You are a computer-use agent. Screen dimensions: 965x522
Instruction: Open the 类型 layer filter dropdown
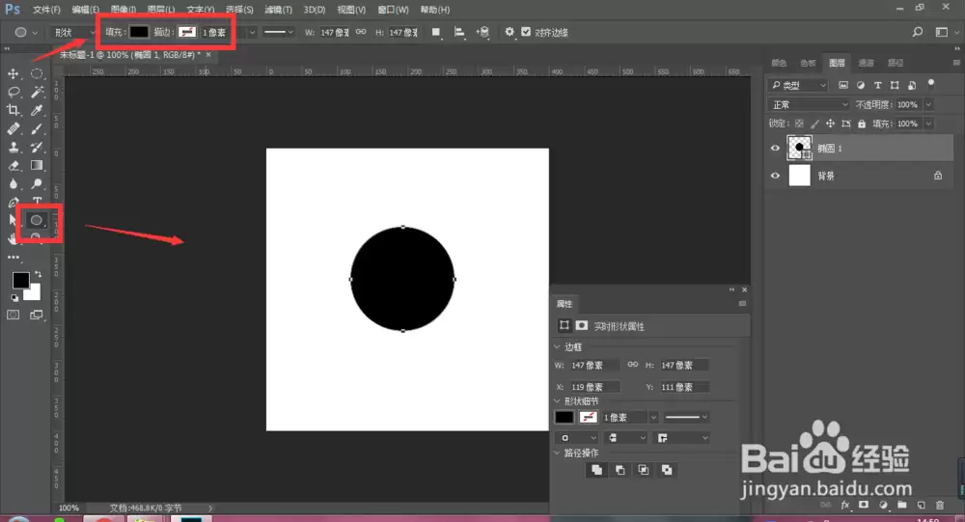tap(799, 85)
